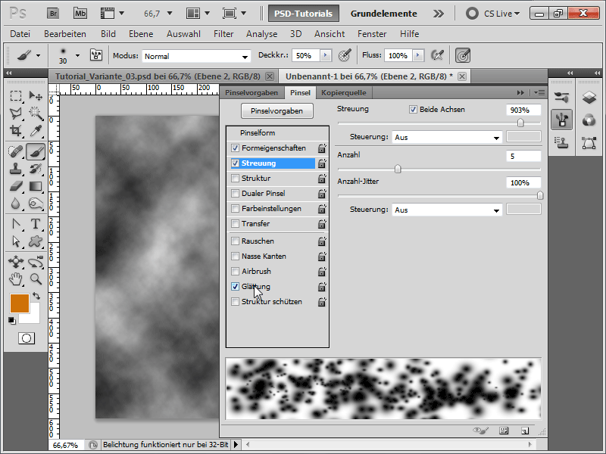Viewport: 606px width, 454px height.
Task: Open the orange foreground color swatch
Action: coord(20,303)
